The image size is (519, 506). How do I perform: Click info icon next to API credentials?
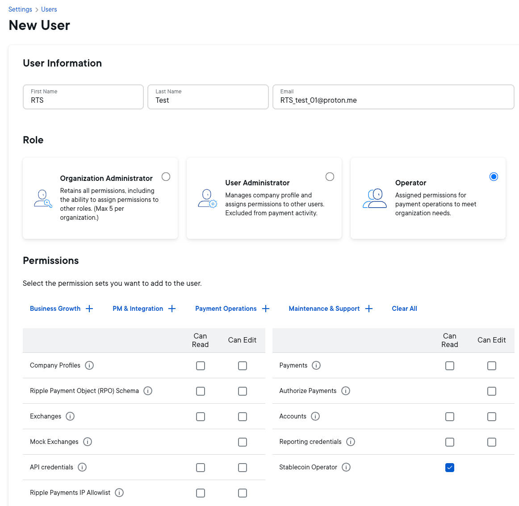pos(82,467)
